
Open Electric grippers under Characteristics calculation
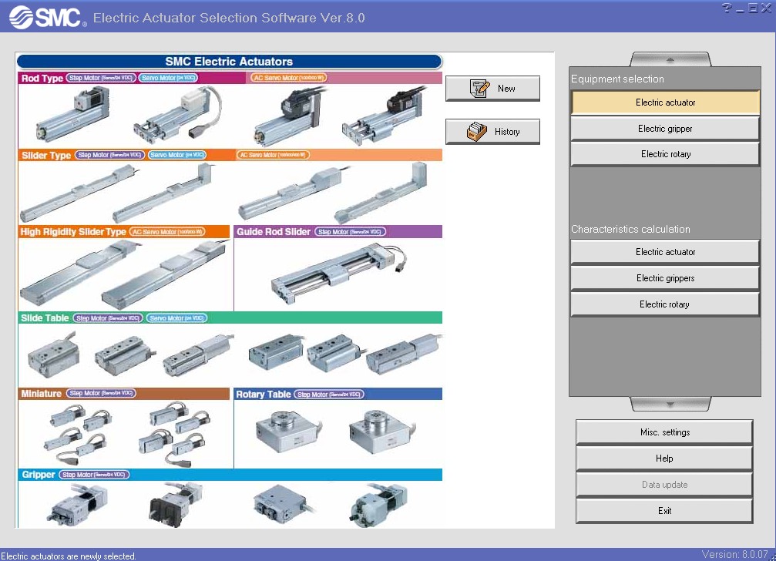tap(665, 278)
